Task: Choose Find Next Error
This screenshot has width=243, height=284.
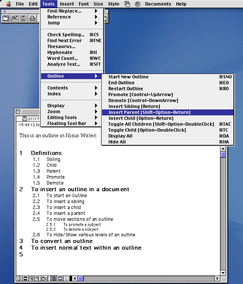Action: [72, 41]
